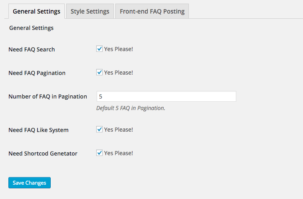303x199 pixels.
Task: Toggle the Need Shortcod Genetator checkbox
Action: pyautogui.click(x=99, y=153)
